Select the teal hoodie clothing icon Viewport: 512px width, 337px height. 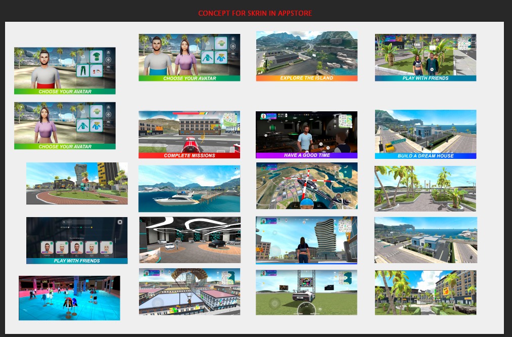(208, 58)
